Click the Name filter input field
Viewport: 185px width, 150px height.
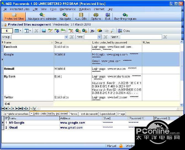pyautogui.click(x=141, y=37)
